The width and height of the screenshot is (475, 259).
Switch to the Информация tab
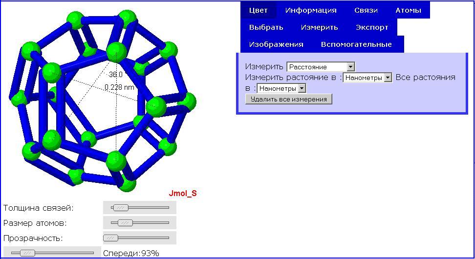click(311, 10)
